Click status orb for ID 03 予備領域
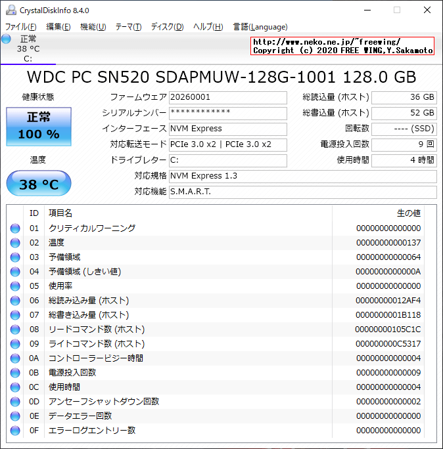The image size is (443, 449). (15, 257)
